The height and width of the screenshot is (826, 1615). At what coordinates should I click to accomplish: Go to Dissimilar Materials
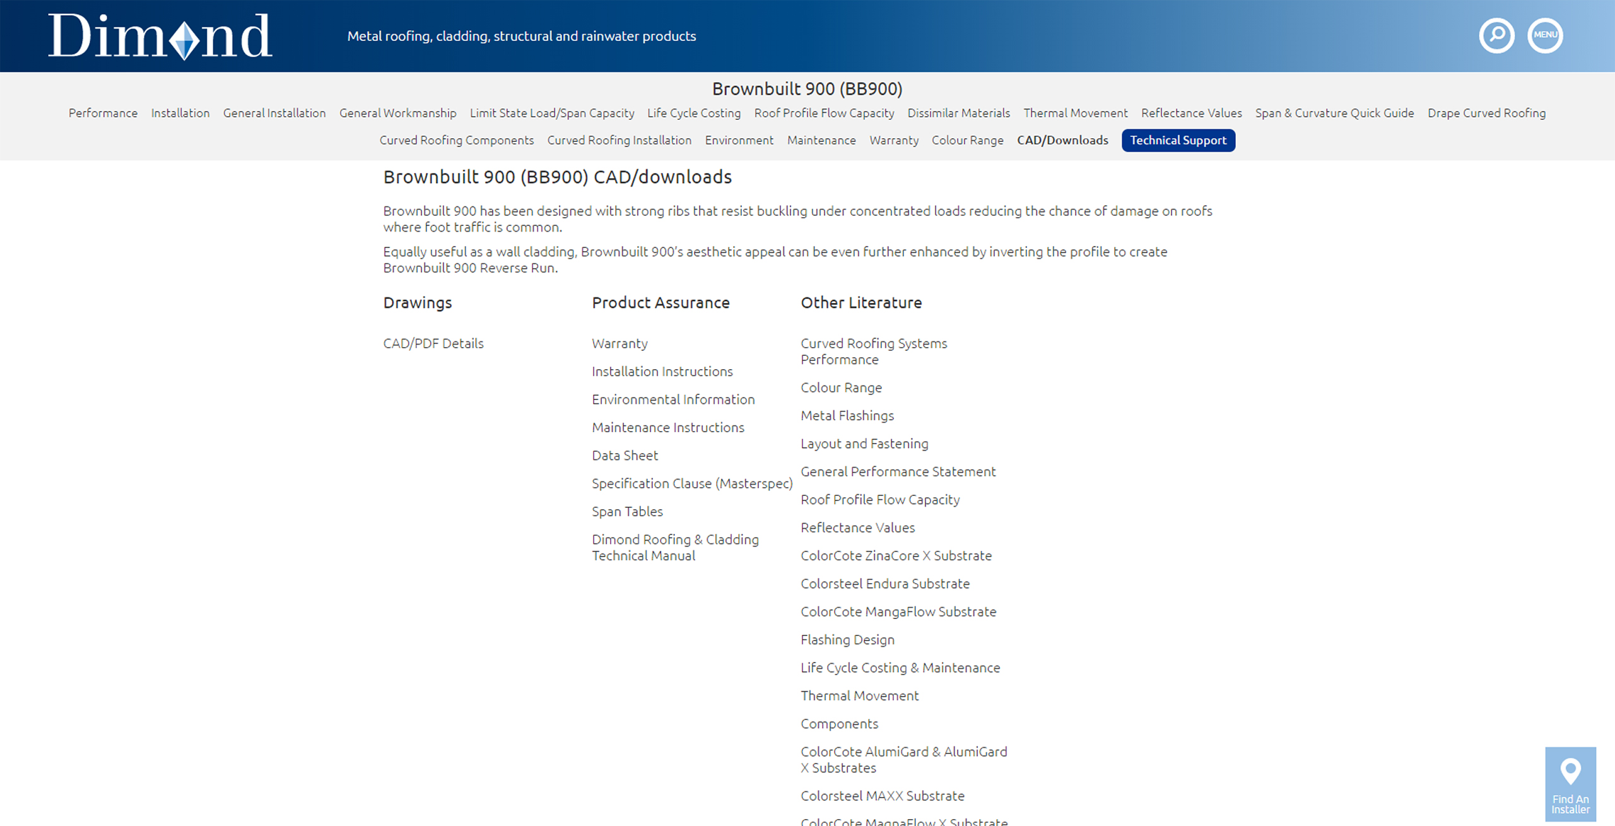[959, 113]
